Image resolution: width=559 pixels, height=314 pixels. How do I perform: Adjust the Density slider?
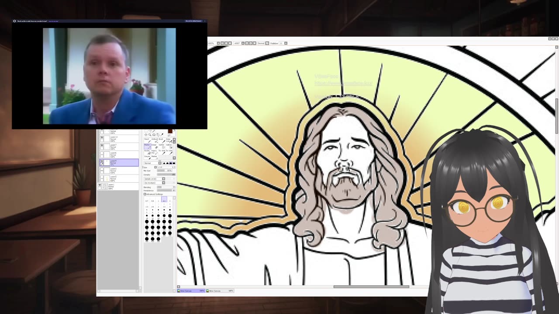pyautogui.click(x=166, y=174)
